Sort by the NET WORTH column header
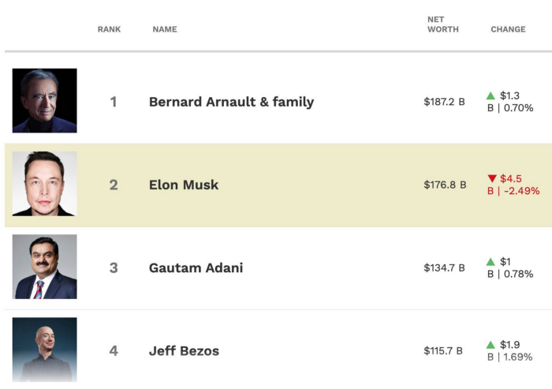 (x=443, y=24)
